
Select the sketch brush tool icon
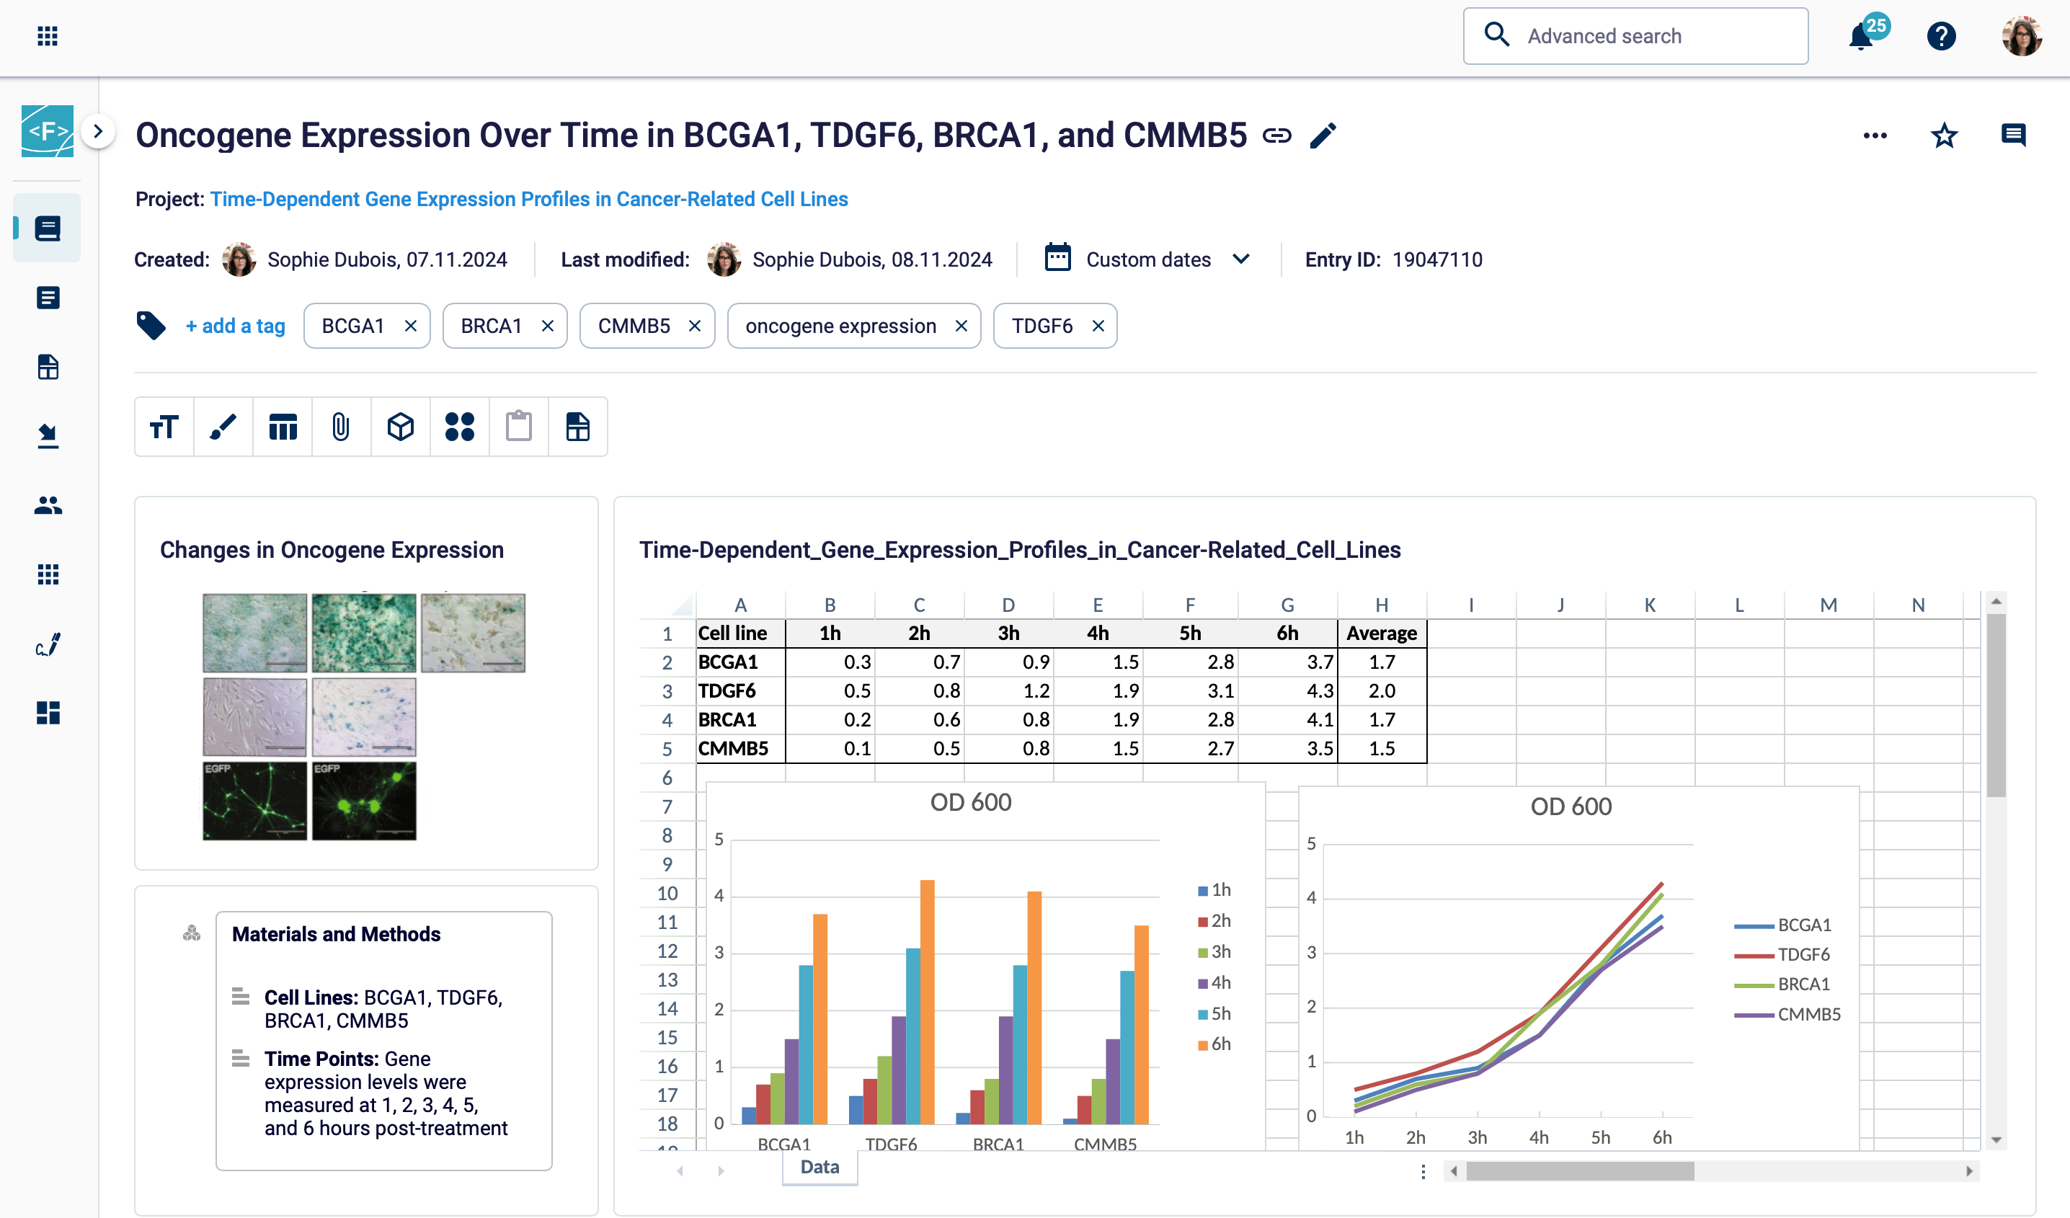pyautogui.click(x=223, y=426)
